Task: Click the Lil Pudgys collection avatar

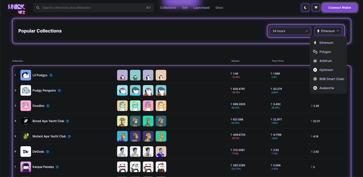Action: 26,75
